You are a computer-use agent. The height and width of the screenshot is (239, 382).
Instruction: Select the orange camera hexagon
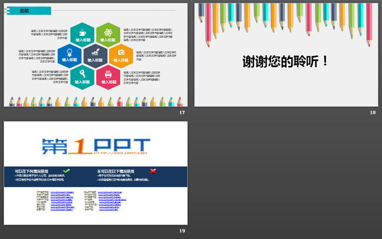click(x=121, y=55)
